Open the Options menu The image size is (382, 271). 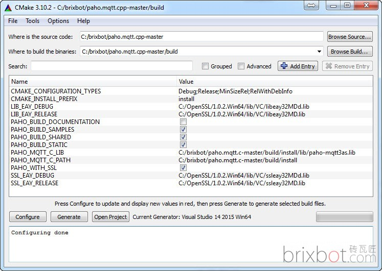click(58, 21)
